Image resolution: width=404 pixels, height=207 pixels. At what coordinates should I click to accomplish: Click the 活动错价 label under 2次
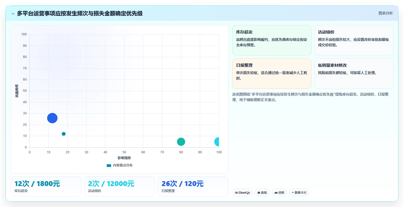pos(94,191)
